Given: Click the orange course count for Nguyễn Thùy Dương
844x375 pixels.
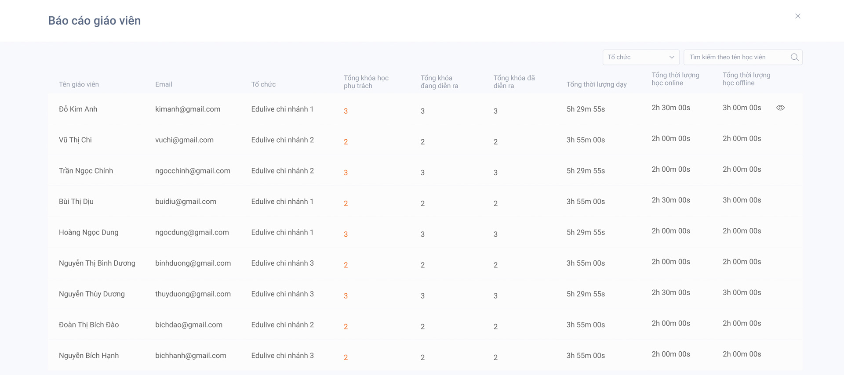Looking at the screenshot, I should click(346, 296).
